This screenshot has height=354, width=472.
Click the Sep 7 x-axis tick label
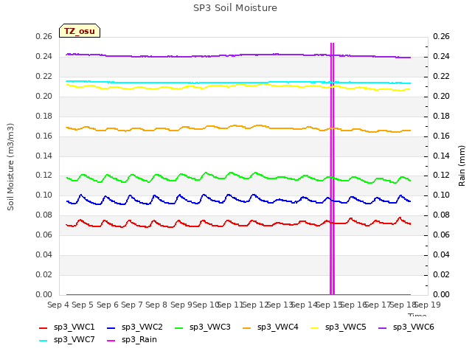pyautogui.click(x=132, y=305)
